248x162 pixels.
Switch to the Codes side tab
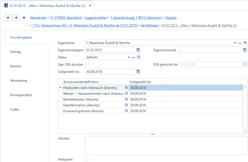point(14,109)
